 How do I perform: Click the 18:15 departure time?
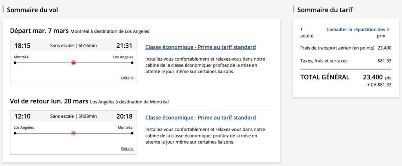(22, 46)
